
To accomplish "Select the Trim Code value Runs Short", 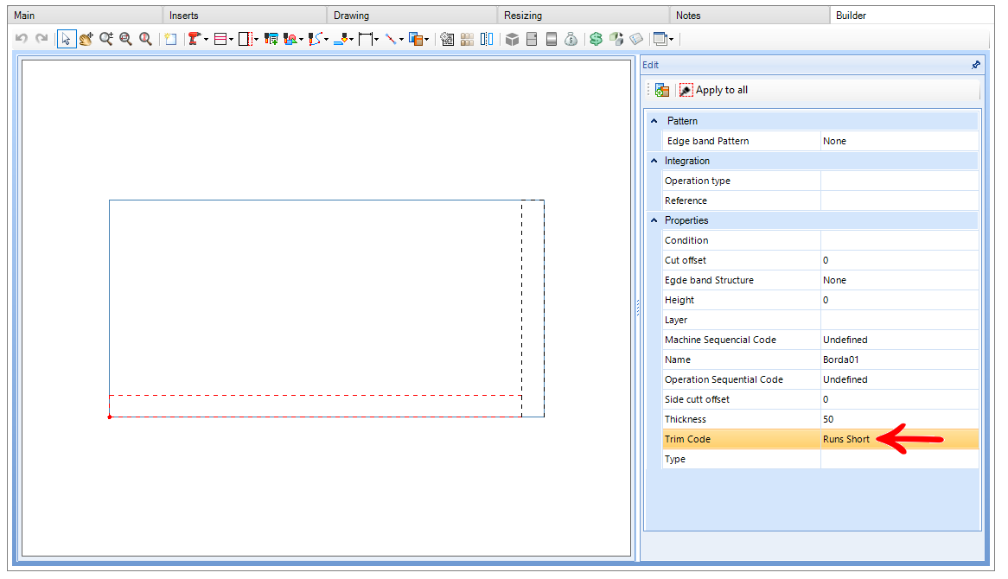I will [846, 440].
